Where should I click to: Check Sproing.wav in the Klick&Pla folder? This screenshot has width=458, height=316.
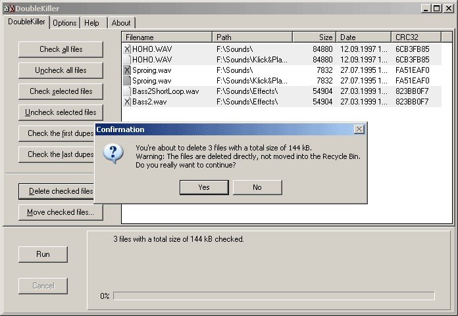point(127,81)
